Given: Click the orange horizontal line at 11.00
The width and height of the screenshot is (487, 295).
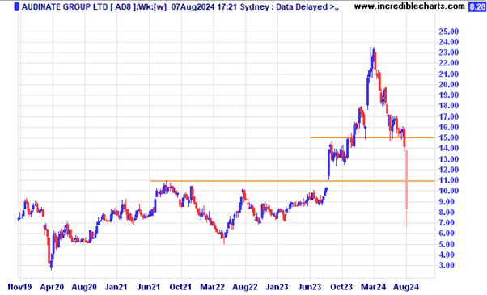Looking at the screenshot, I should click(292, 181).
